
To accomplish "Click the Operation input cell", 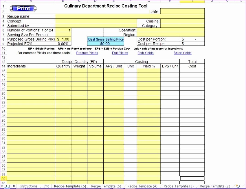I will pos(171,30).
